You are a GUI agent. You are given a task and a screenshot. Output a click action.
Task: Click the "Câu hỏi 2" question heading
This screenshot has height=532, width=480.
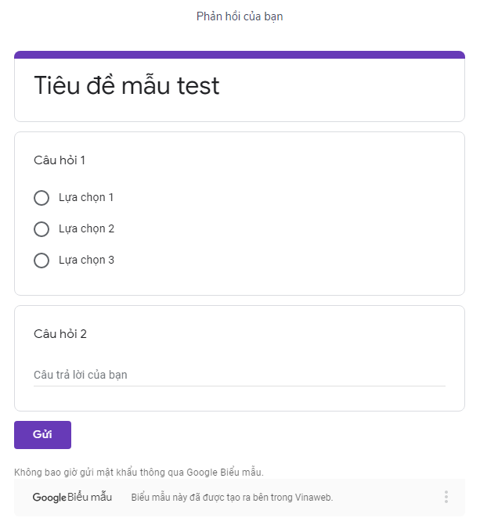point(60,334)
